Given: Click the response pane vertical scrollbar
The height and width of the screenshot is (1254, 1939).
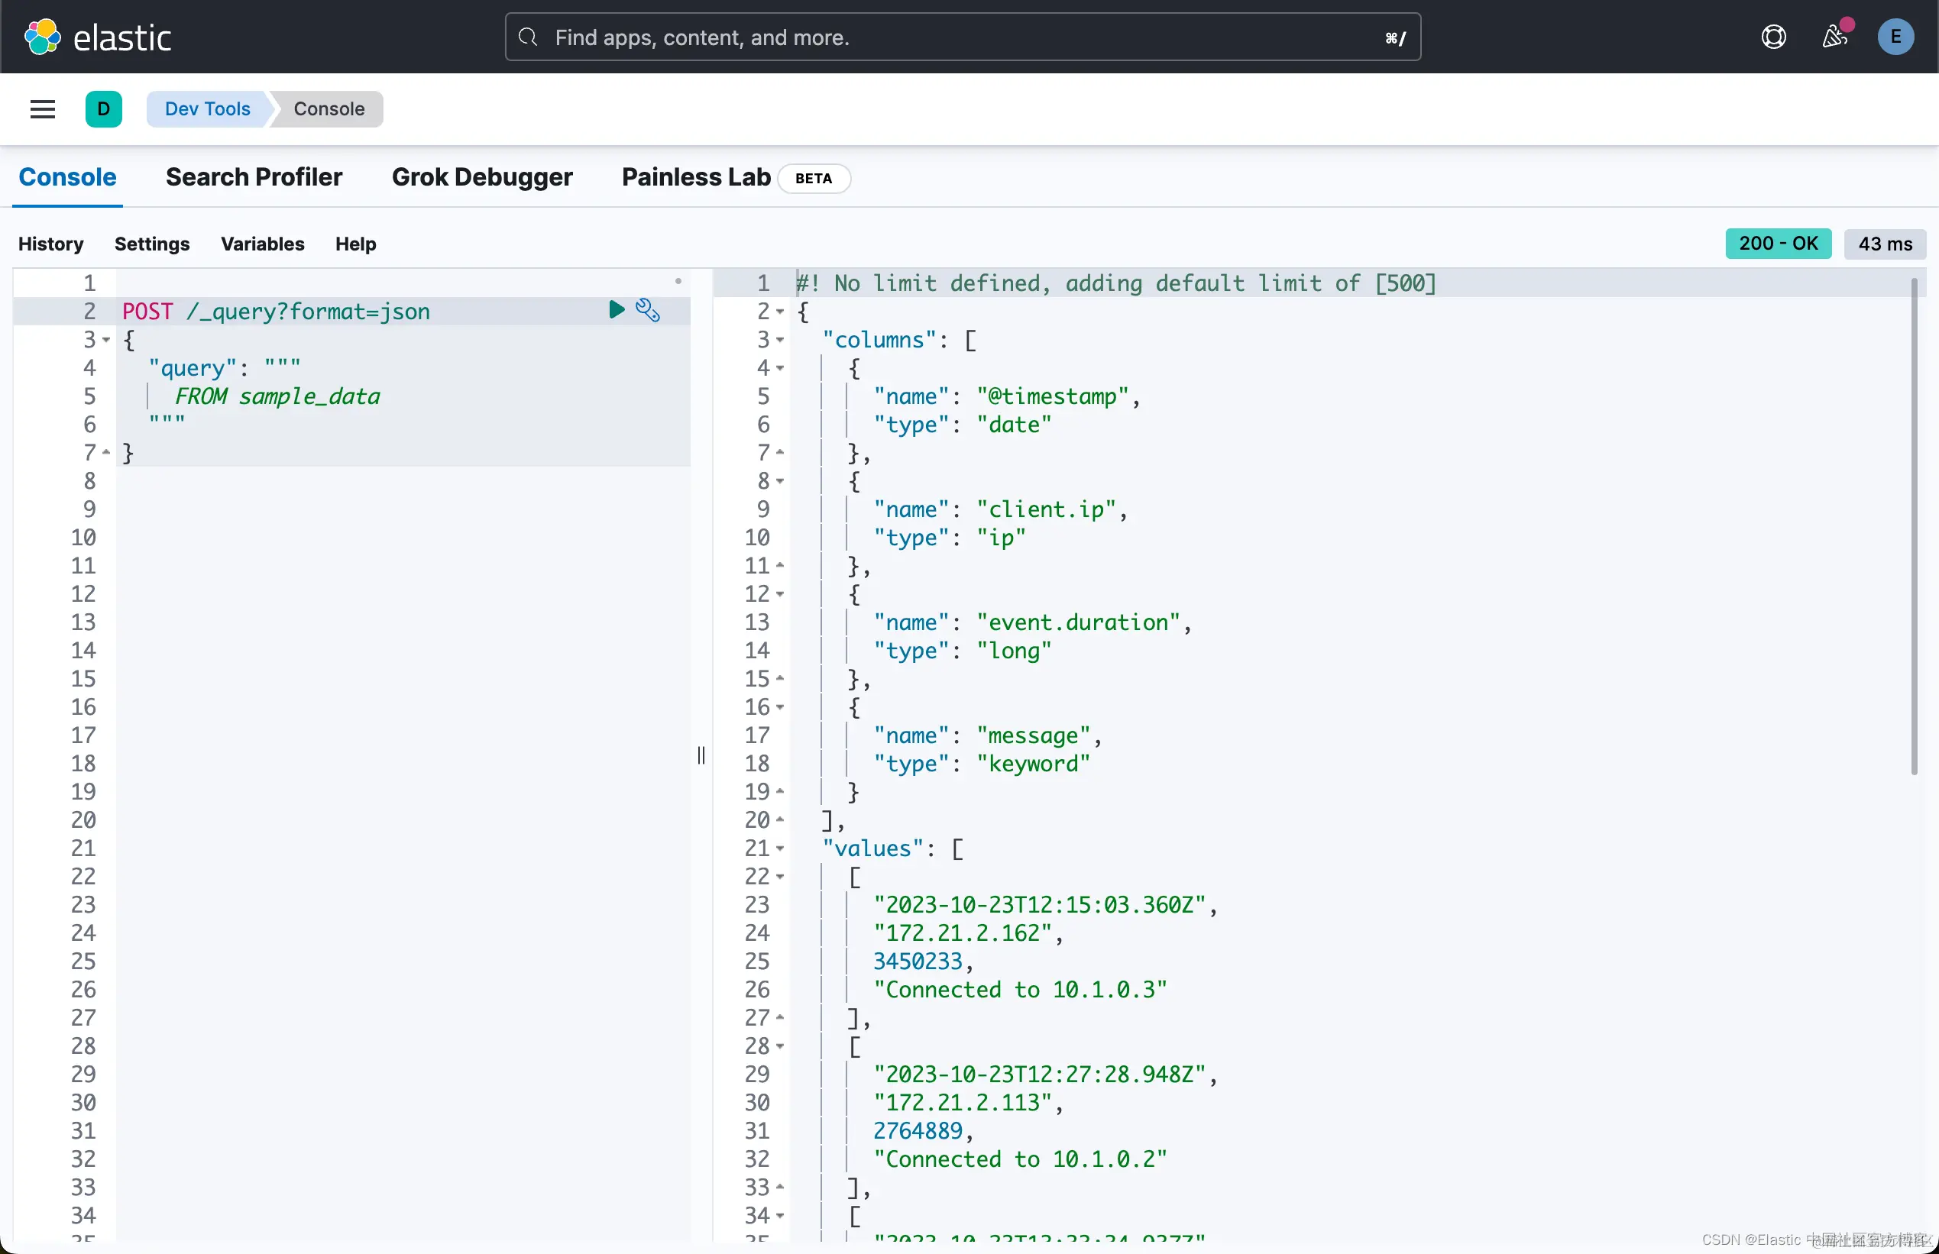Looking at the screenshot, I should click(x=1913, y=526).
